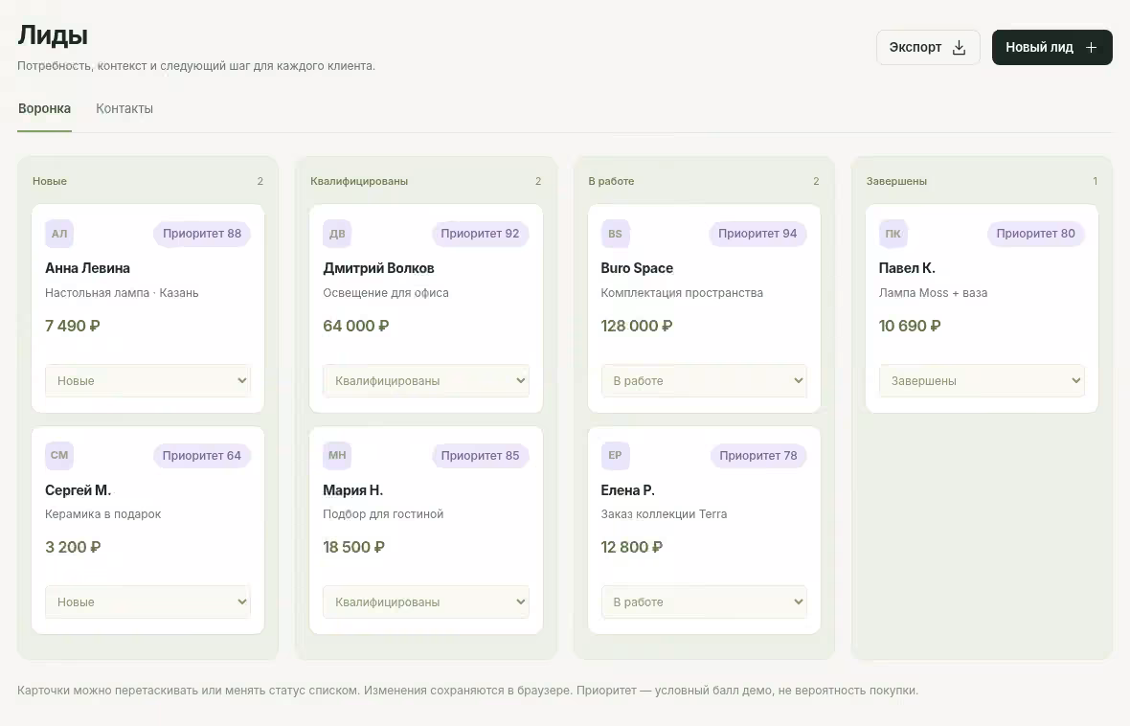This screenshot has width=1130, height=726.
Task: Click the description Настольная лампа · Казань
Action: [x=122, y=293]
